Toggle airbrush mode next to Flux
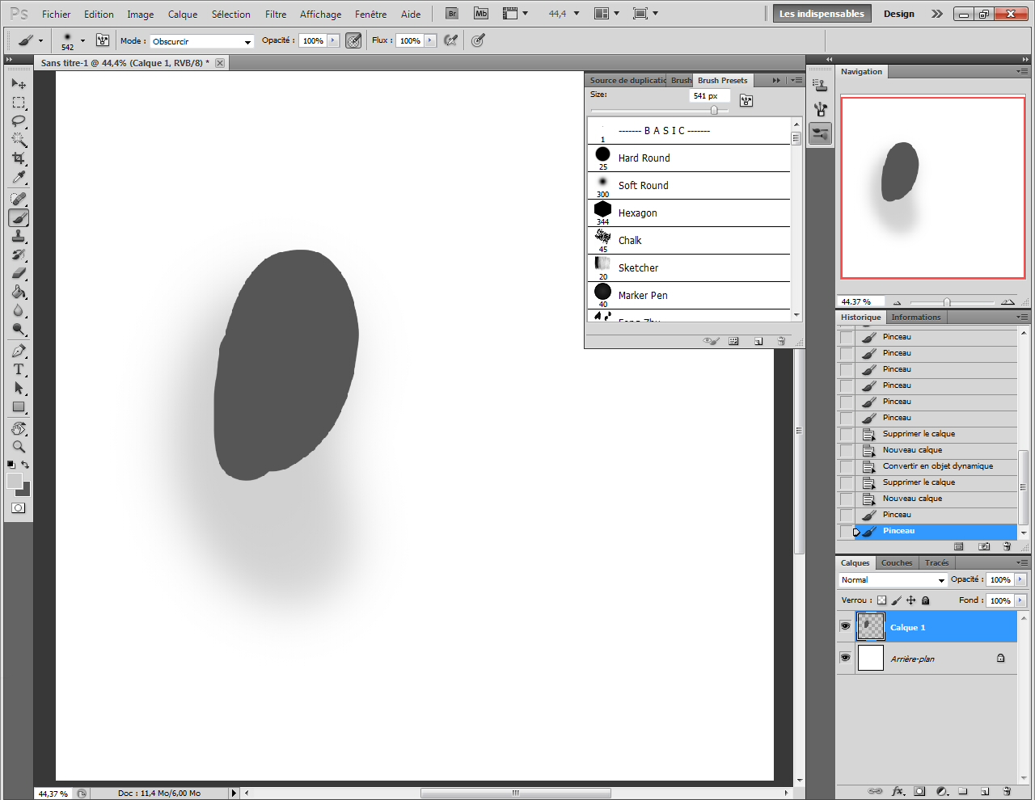 (451, 40)
